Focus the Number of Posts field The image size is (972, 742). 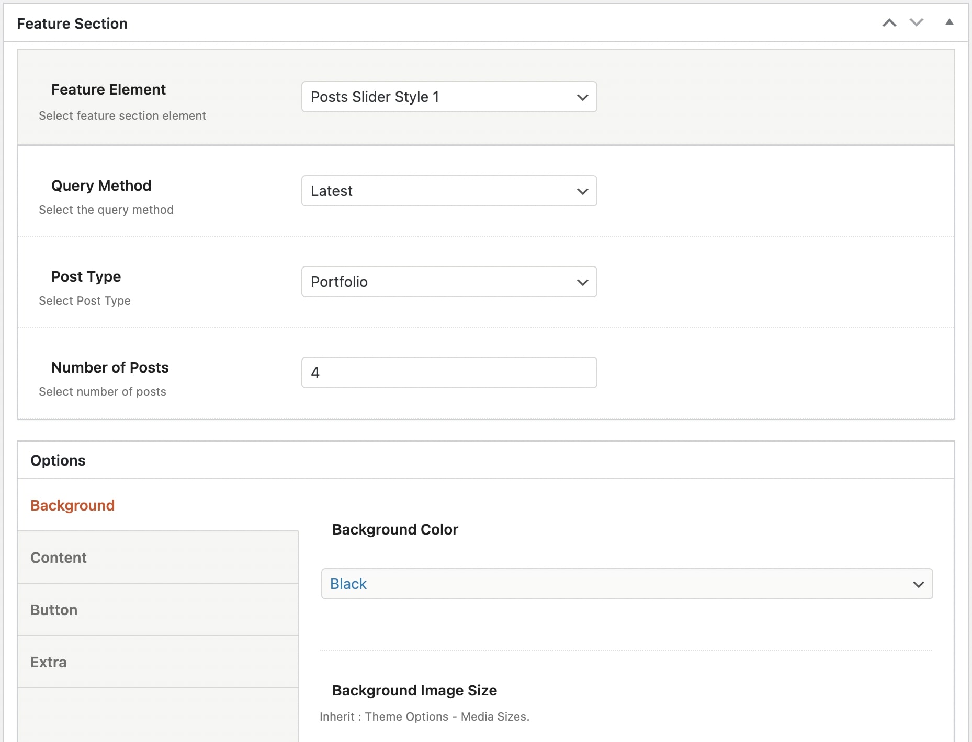coord(449,373)
